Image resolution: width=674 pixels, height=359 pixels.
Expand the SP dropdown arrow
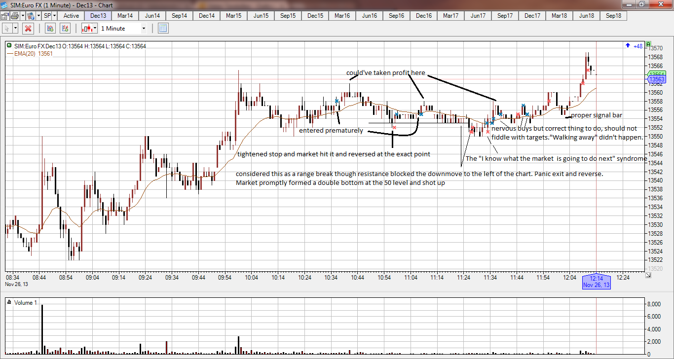tap(54, 16)
